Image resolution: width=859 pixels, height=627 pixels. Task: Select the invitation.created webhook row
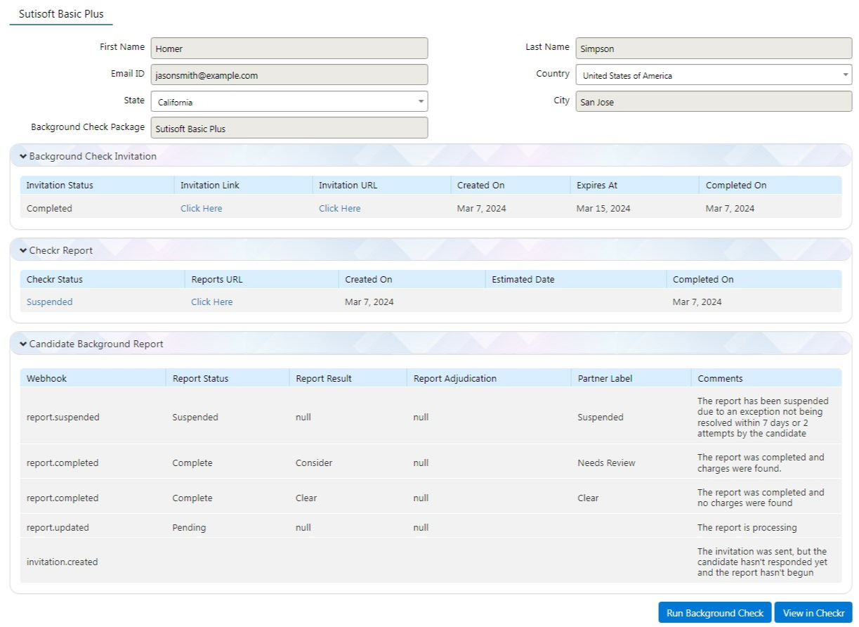click(x=62, y=562)
